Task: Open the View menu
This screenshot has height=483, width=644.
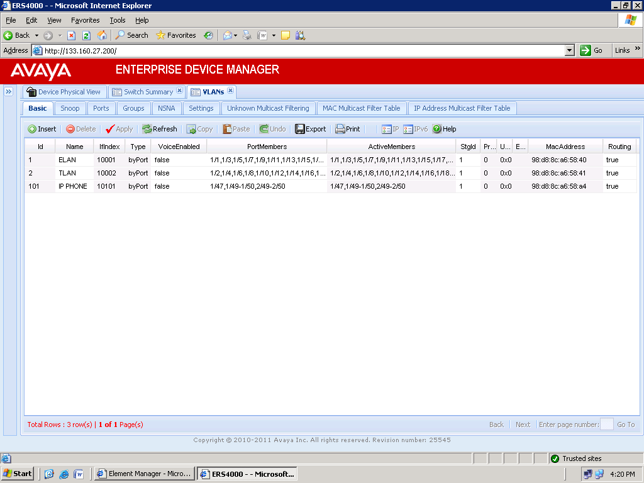Action: tap(54, 20)
